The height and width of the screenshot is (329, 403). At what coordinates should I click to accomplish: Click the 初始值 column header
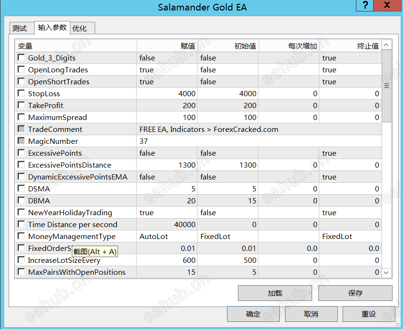click(x=228, y=46)
